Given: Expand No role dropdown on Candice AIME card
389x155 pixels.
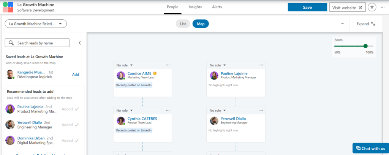Looking at the screenshot, I should coord(124,65).
